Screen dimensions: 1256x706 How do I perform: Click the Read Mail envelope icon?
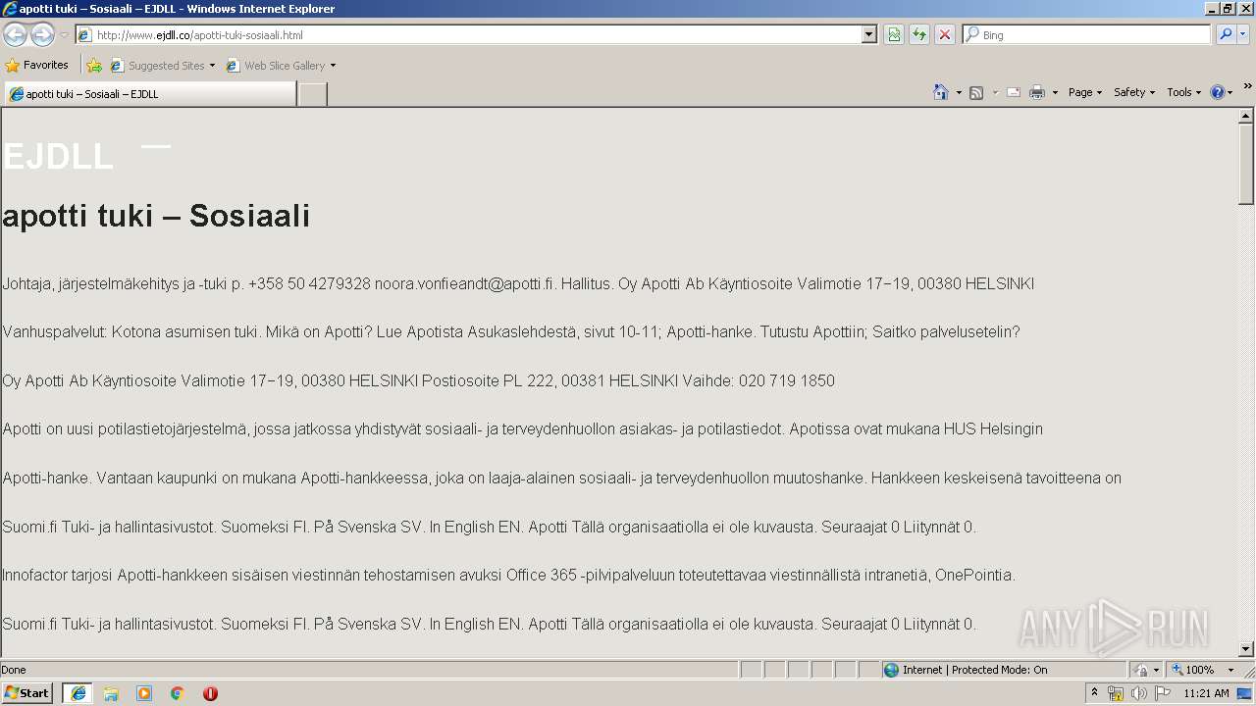click(1014, 92)
